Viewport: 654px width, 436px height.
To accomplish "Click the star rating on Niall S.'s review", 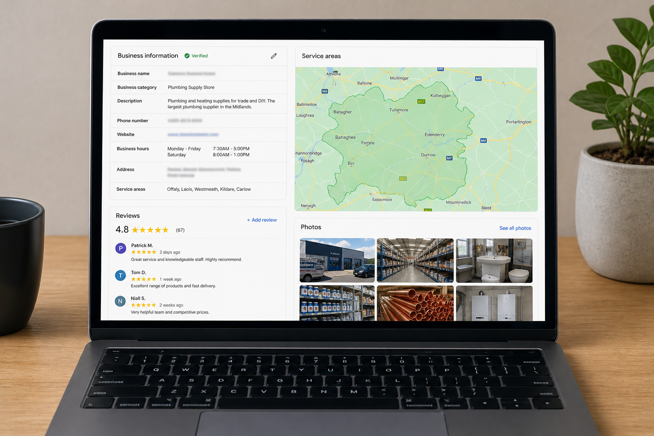I will click(143, 305).
